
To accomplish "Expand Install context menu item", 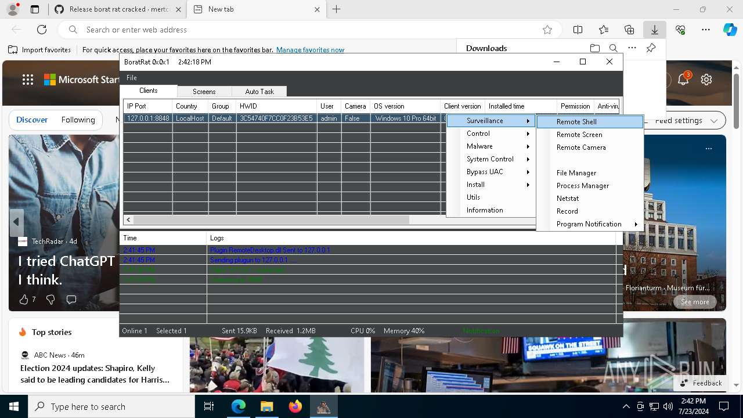I will pyautogui.click(x=491, y=185).
